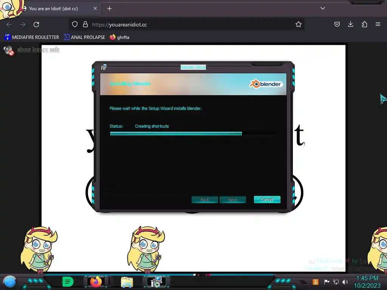Click the installer icon in the Setup title bar
387x290 pixels.
[104, 67]
